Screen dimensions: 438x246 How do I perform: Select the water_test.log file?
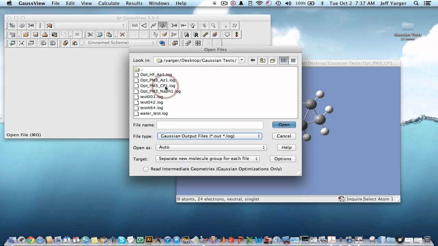154,113
